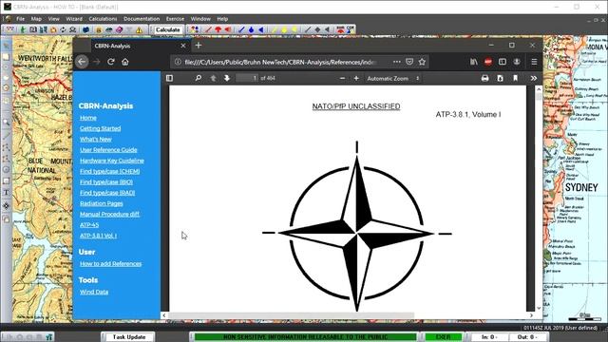Open the User Reference Guide link
Image resolution: width=608 pixels, height=342 pixels.
108,150
